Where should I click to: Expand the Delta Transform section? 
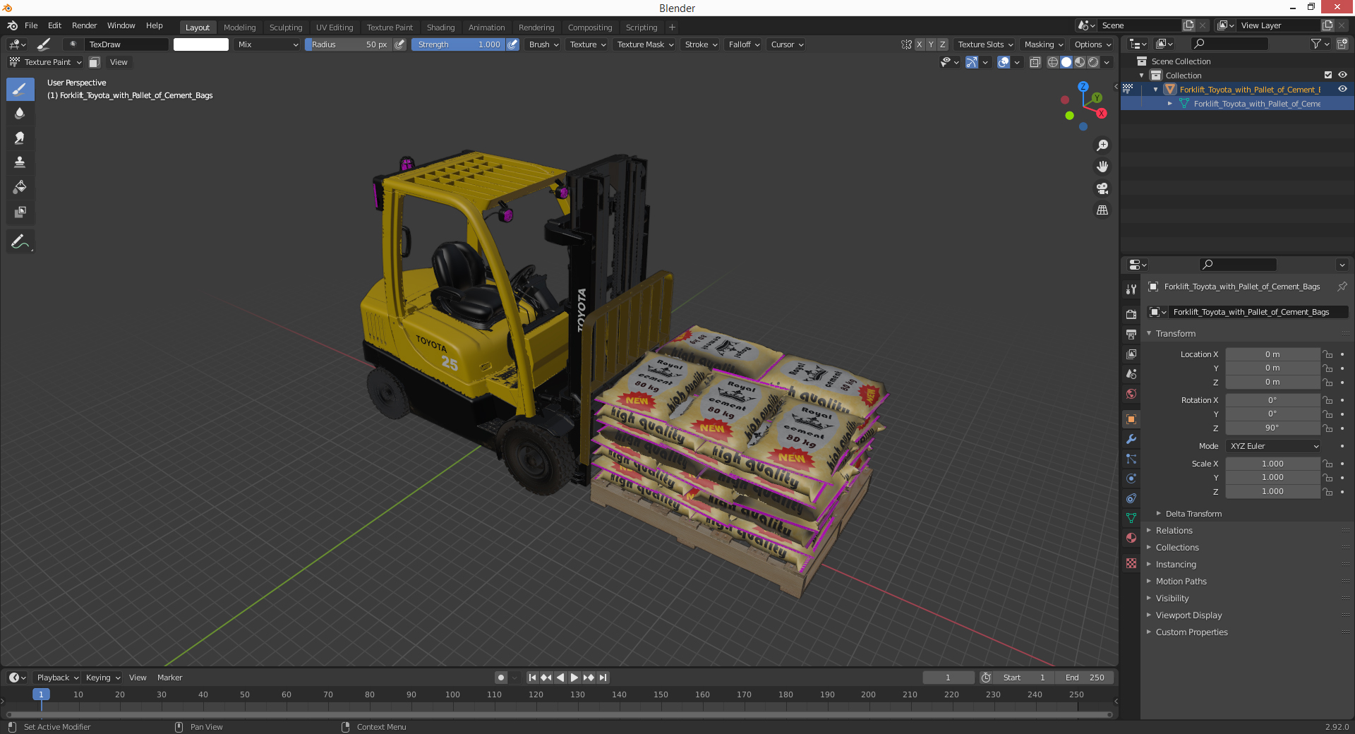tap(1193, 514)
